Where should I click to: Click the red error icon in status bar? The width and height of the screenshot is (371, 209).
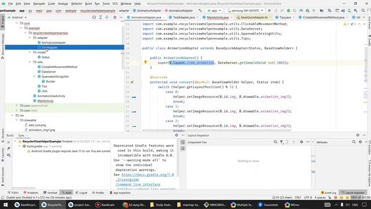click(x=336, y=197)
